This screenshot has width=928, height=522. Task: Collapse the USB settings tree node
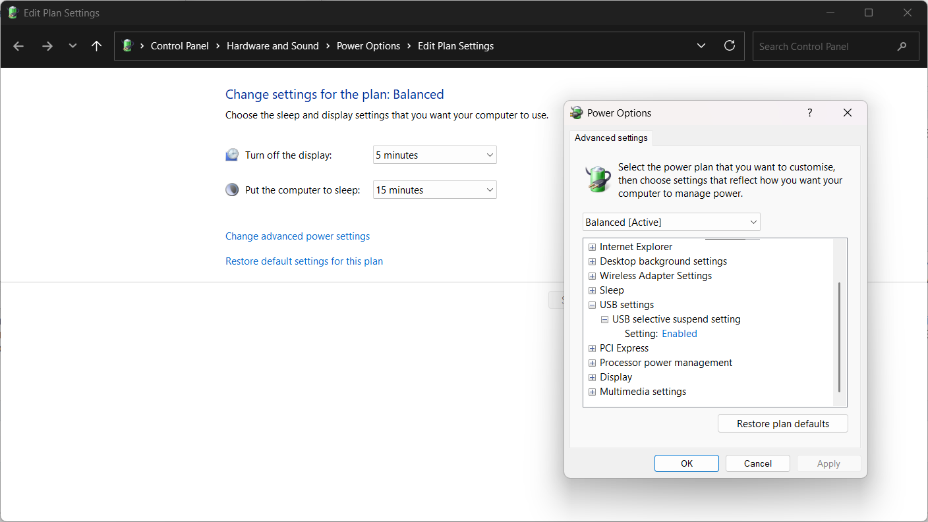coord(592,305)
